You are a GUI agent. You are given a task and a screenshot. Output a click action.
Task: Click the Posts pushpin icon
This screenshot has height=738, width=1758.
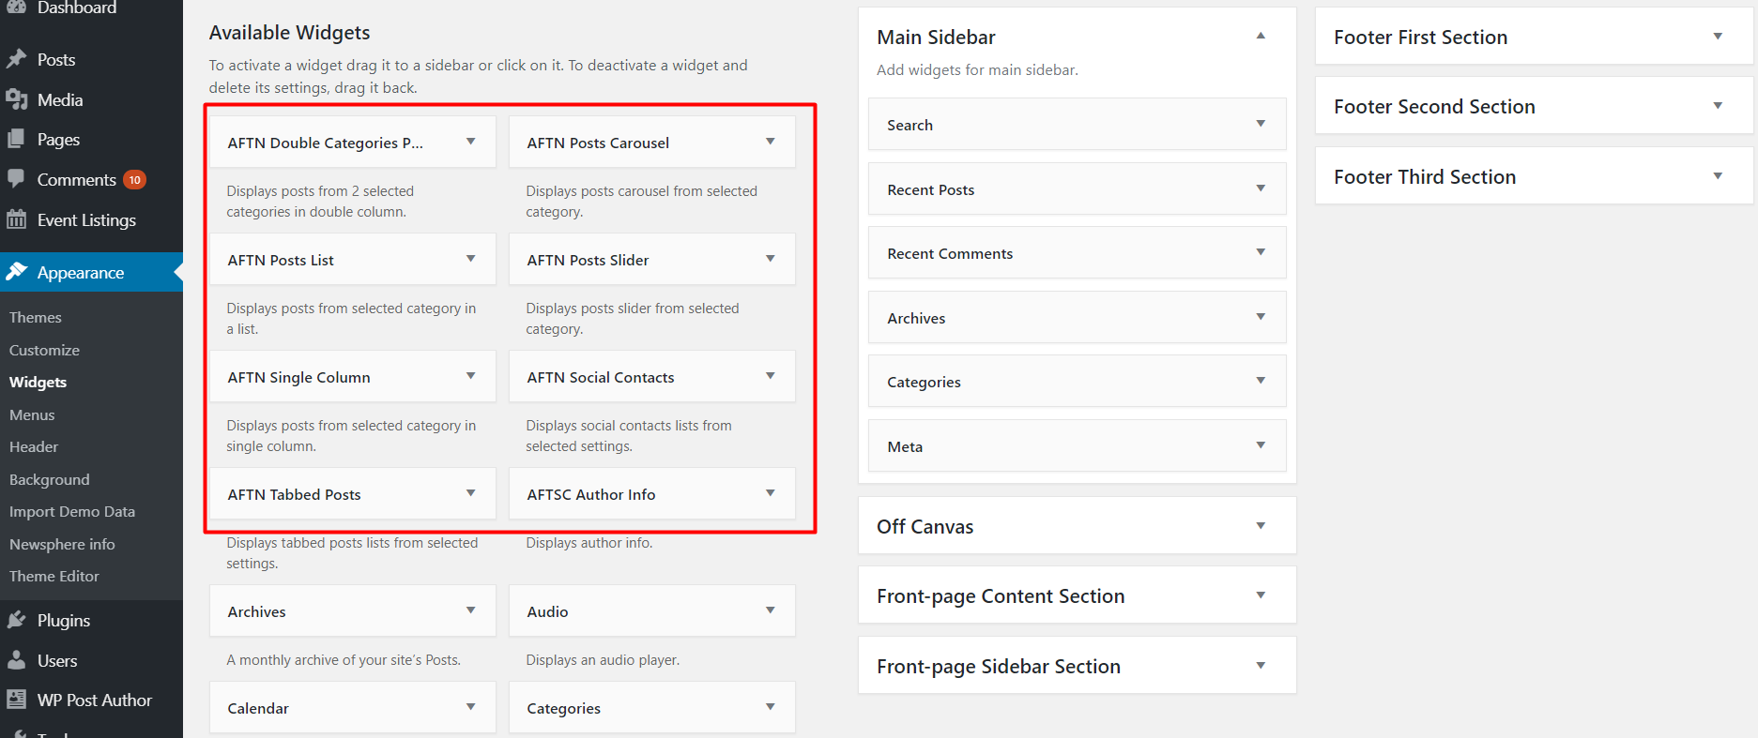(17, 59)
